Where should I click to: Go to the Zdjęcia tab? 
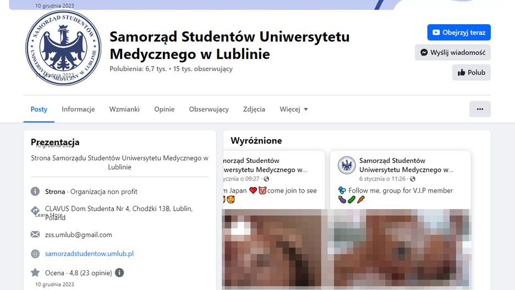click(x=254, y=109)
